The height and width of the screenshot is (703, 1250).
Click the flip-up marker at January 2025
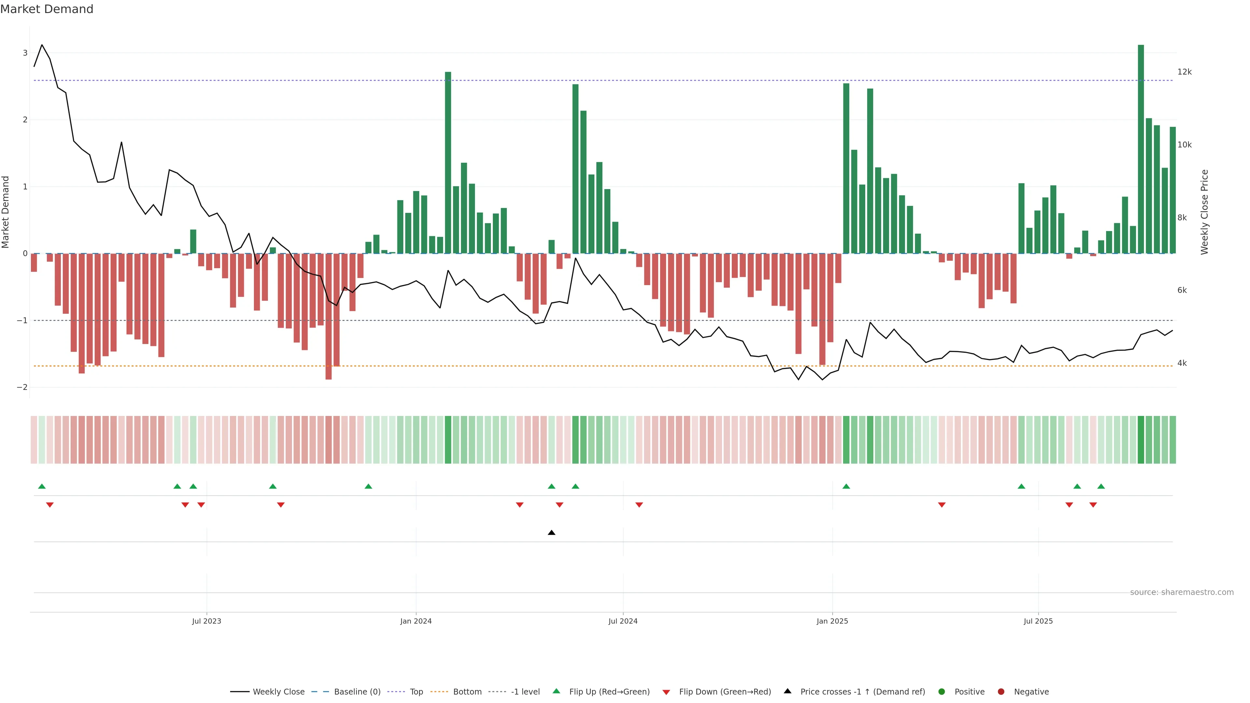coord(846,486)
